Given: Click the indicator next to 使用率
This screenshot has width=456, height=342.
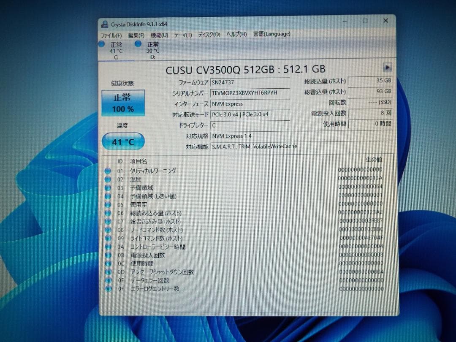Looking at the screenshot, I should tap(109, 204).
